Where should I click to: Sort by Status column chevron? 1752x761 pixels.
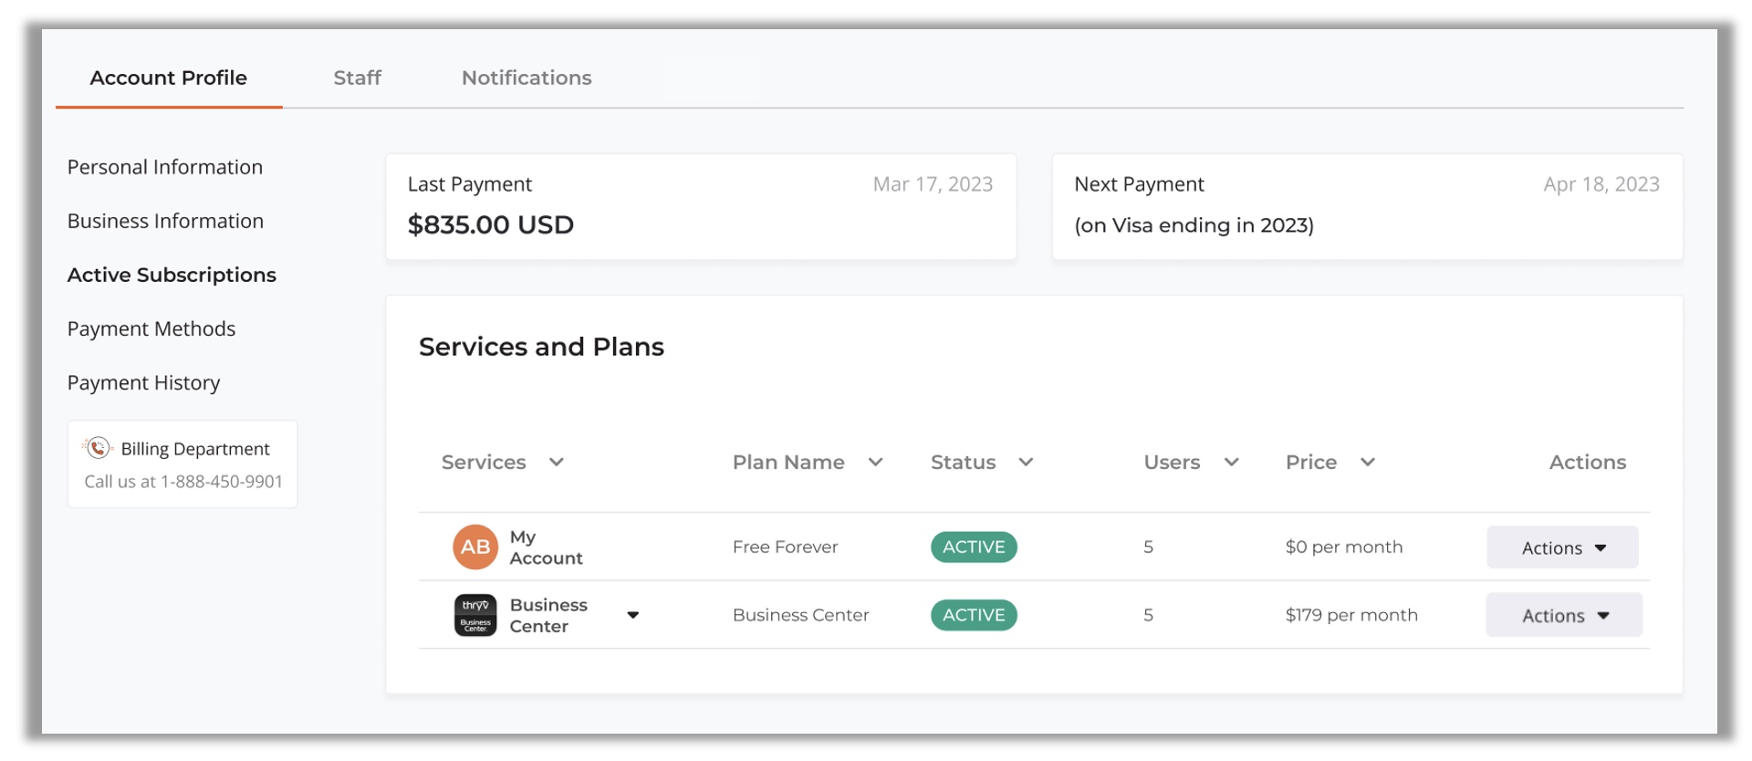pos(1026,463)
